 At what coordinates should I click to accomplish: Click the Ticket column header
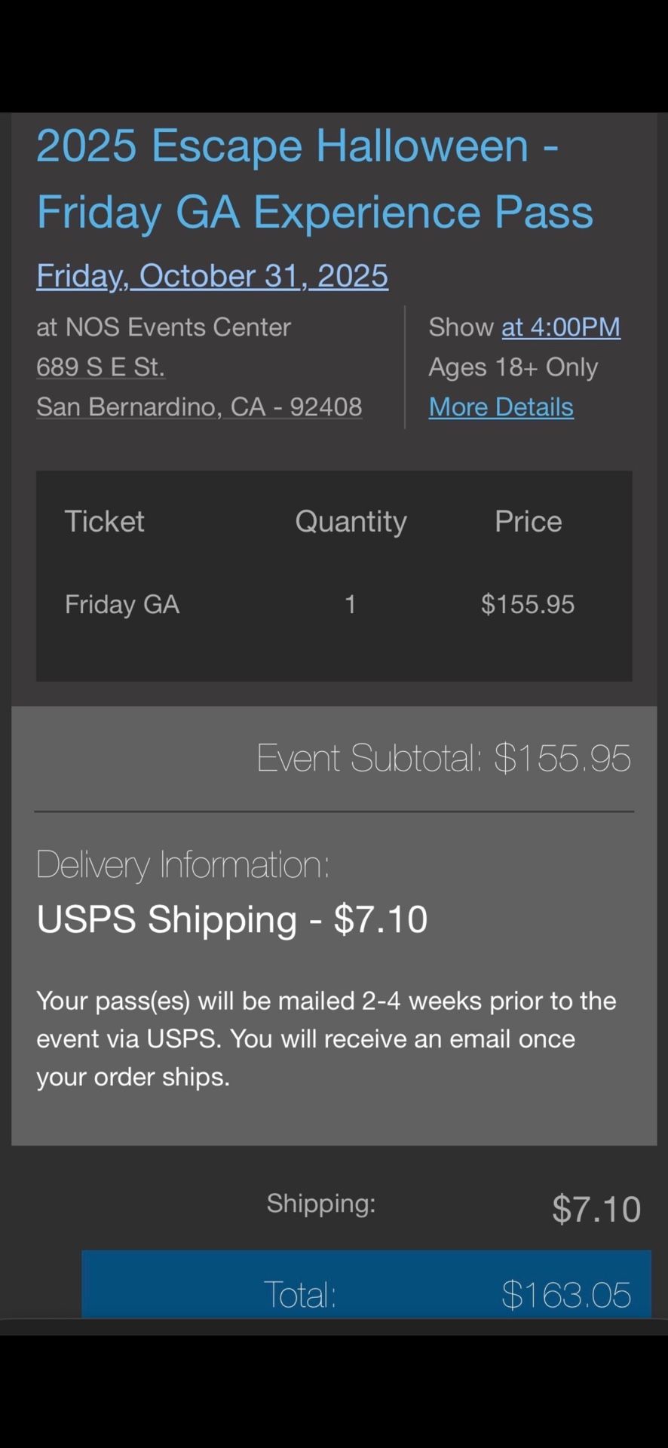(104, 522)
